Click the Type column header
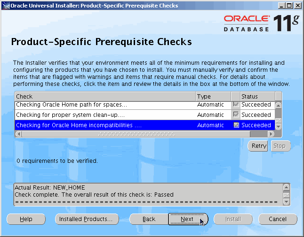Viewport: 304px width, 237px height. pos(213,96)
